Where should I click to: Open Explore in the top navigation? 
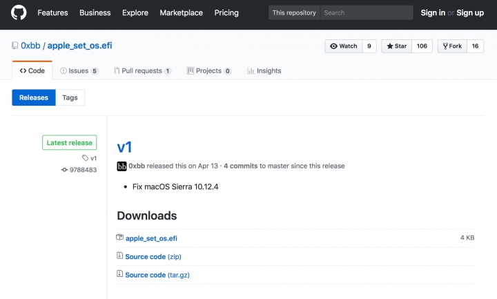coord(135,12)
